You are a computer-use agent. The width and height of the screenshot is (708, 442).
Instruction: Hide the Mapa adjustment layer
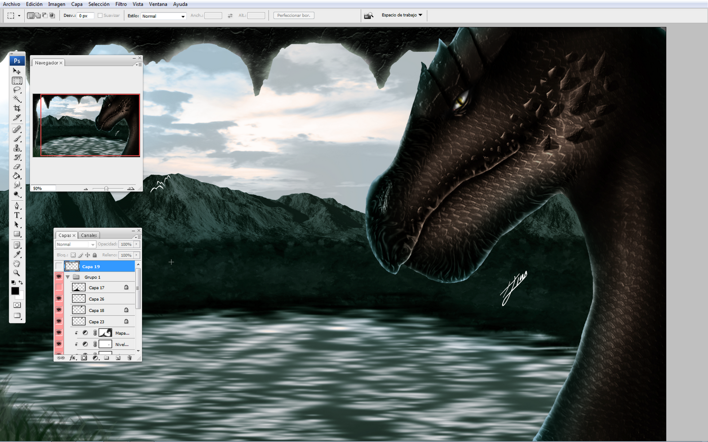click(x=59, y=333)
